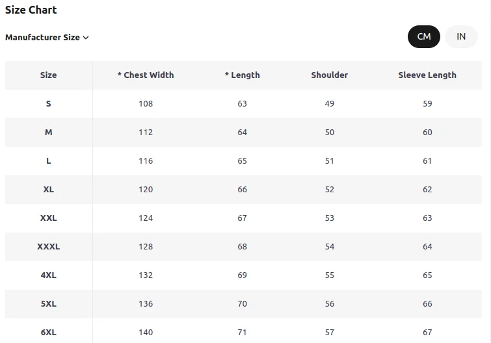Viewport: 491px width, 343px height.
Task: Click the Size Chart heading
Action: (31, 10)
